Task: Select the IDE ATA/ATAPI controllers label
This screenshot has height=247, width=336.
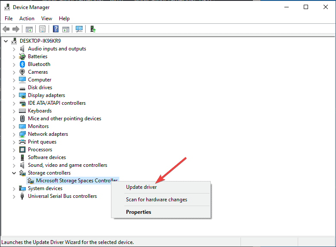Action: point(57,103)
